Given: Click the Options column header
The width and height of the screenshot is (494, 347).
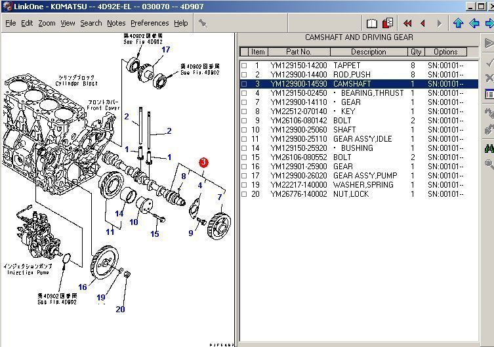Looking at the screenshot, I should click(x=445, y=52).
